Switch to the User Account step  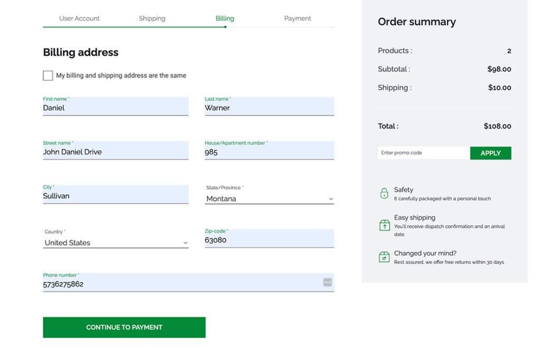click(x=79, y=18)
